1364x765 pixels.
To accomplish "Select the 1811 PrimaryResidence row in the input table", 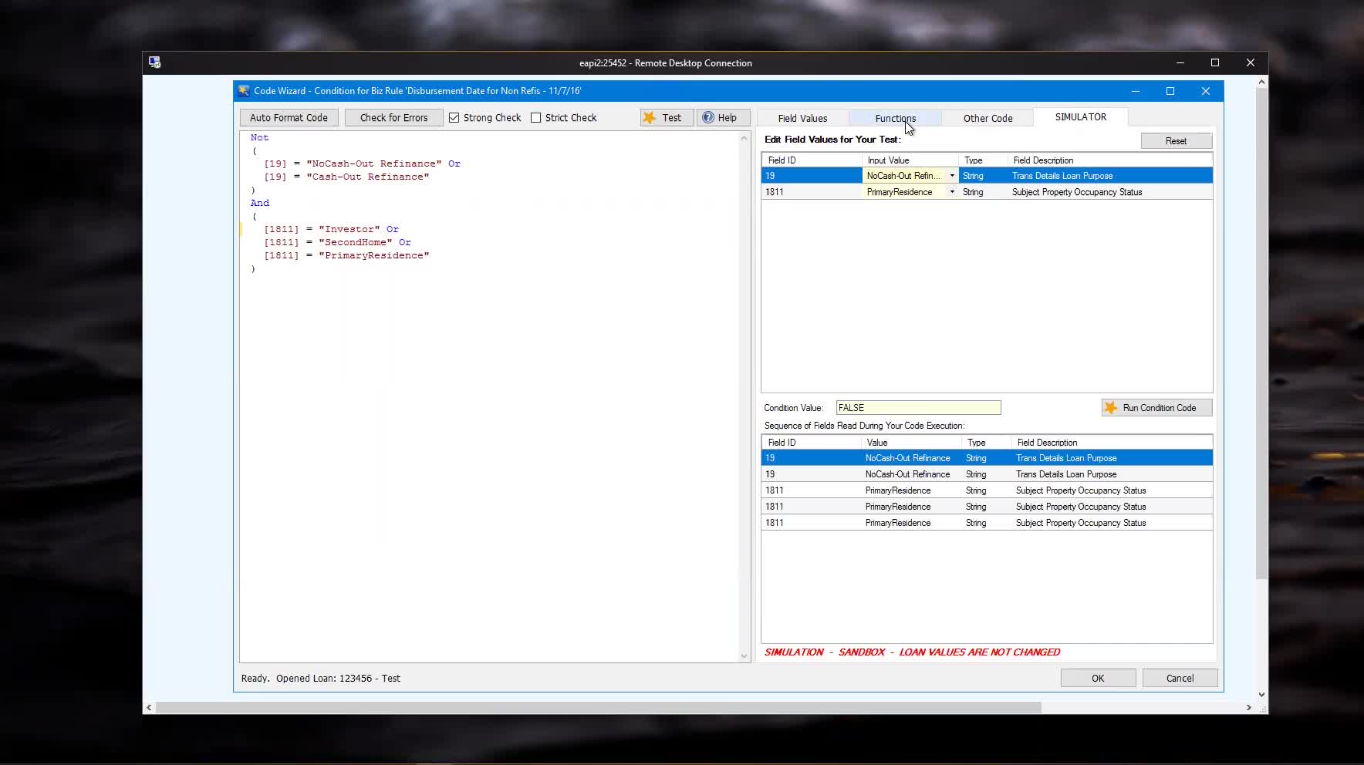I will click(987, 192).
